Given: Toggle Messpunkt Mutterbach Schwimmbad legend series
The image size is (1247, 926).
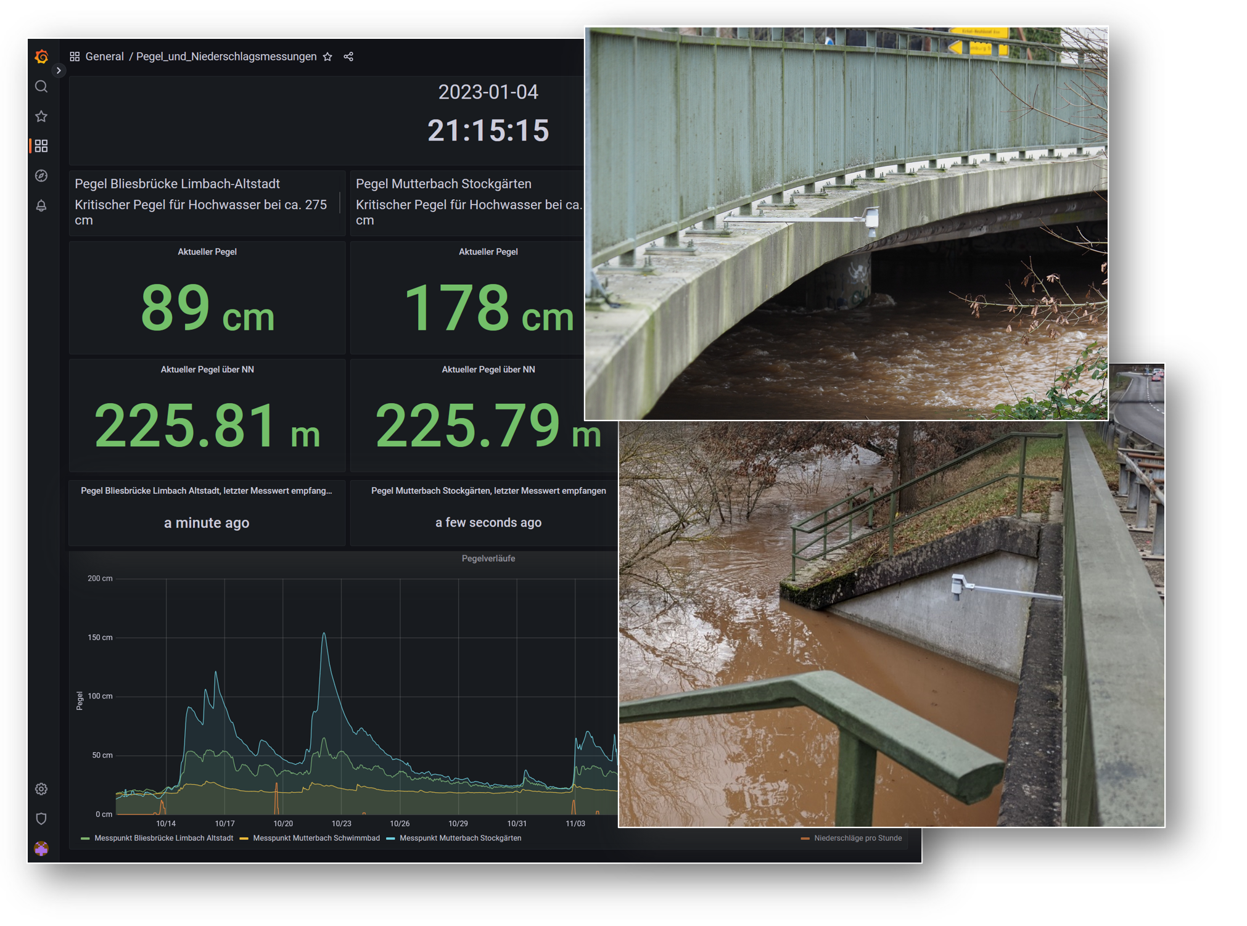Looking at the screenshot, I should pyautogui.click(x=316, y=838).
